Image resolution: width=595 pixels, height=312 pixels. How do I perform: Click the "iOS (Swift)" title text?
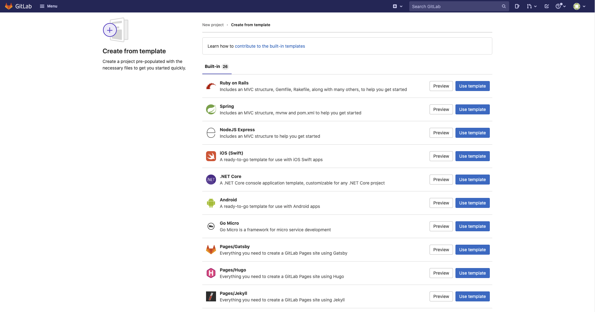coord(231,153)
